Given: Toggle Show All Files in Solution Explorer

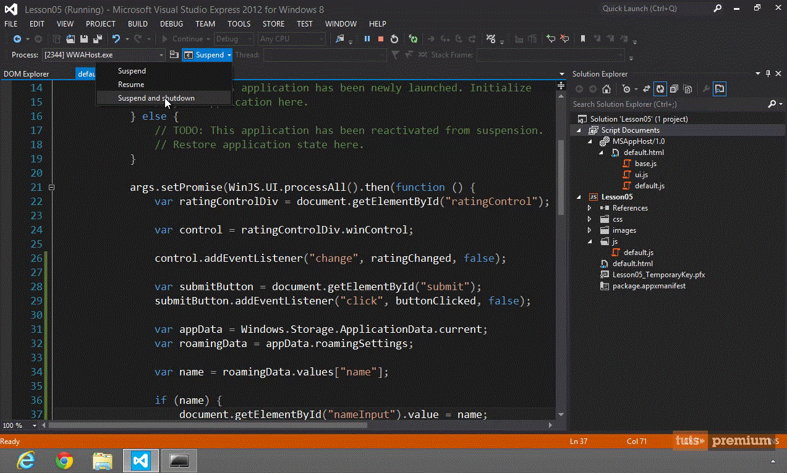Looking at the screenshot, I should point(687,89).
